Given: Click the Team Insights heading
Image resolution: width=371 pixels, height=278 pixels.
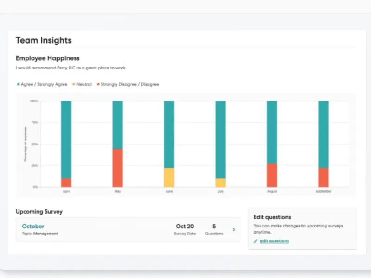Looking at the screenshot, I should coord(44,40).
